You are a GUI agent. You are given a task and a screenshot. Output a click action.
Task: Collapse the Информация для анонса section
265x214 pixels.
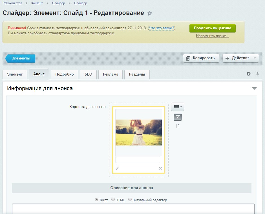click(254, 89)
